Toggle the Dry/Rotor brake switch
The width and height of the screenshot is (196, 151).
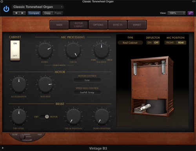45,117
